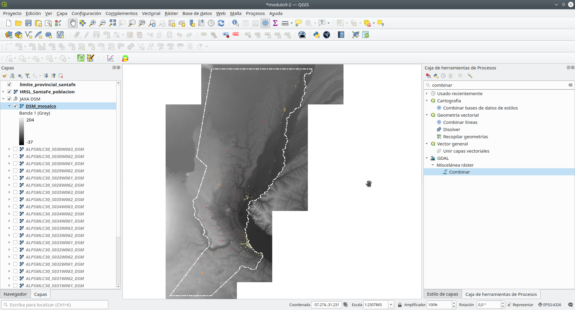Select the Identify Features tool
This screenshot has width=575, height=310.
236,23
